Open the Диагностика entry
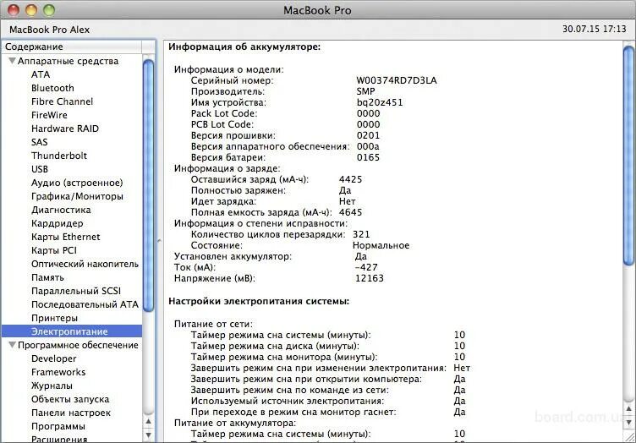636x443 pixels. point(61,210)
